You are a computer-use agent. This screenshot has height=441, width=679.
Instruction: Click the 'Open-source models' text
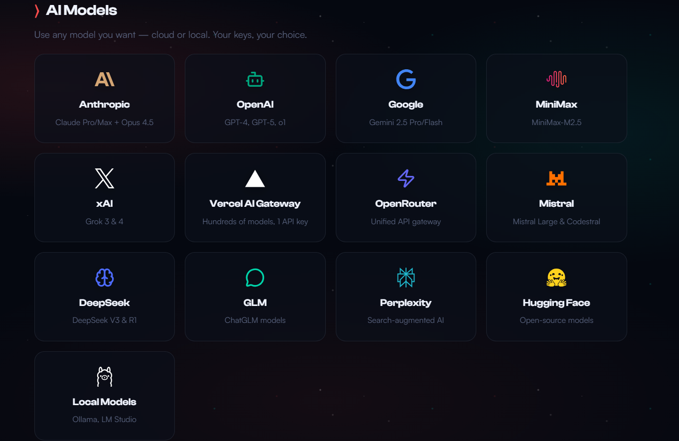coord(556,320)
